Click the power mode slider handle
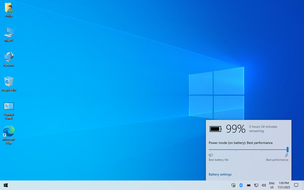The image size is (304, 190). click(x=287, y=149)
